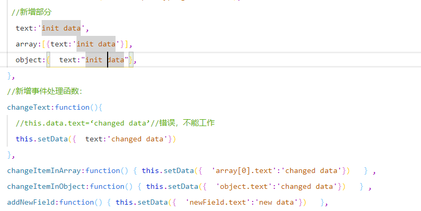The width and height of the screenshot is (421, 211).
Task: Click 'this' keyword in changeText body
Action: pos(24,139)
